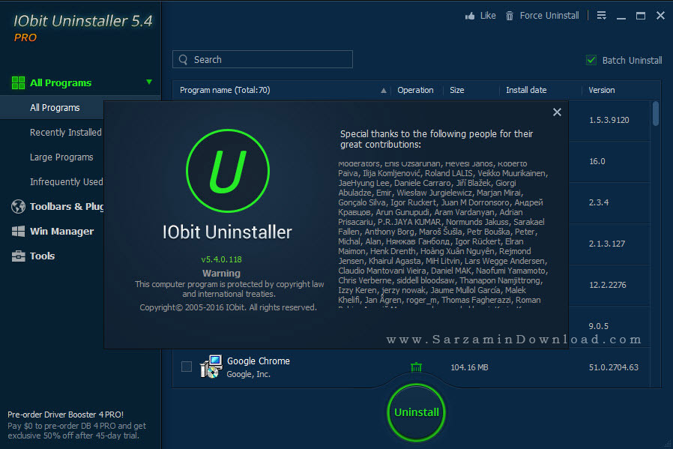Click the Google Chrome program icon
The image size is (673, 449).
tap(211, 367)
